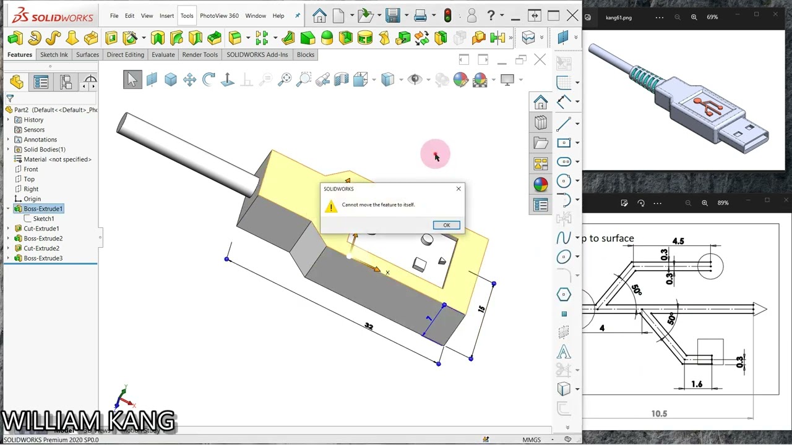Click the sketch Text tool
792x445 pixels.
pyautogui.click(x=563, y=352)
